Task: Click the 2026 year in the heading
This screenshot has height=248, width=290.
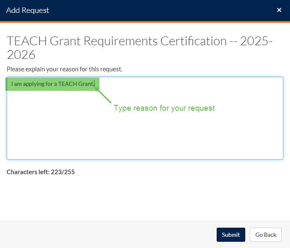Action: (x=21, y=55)
